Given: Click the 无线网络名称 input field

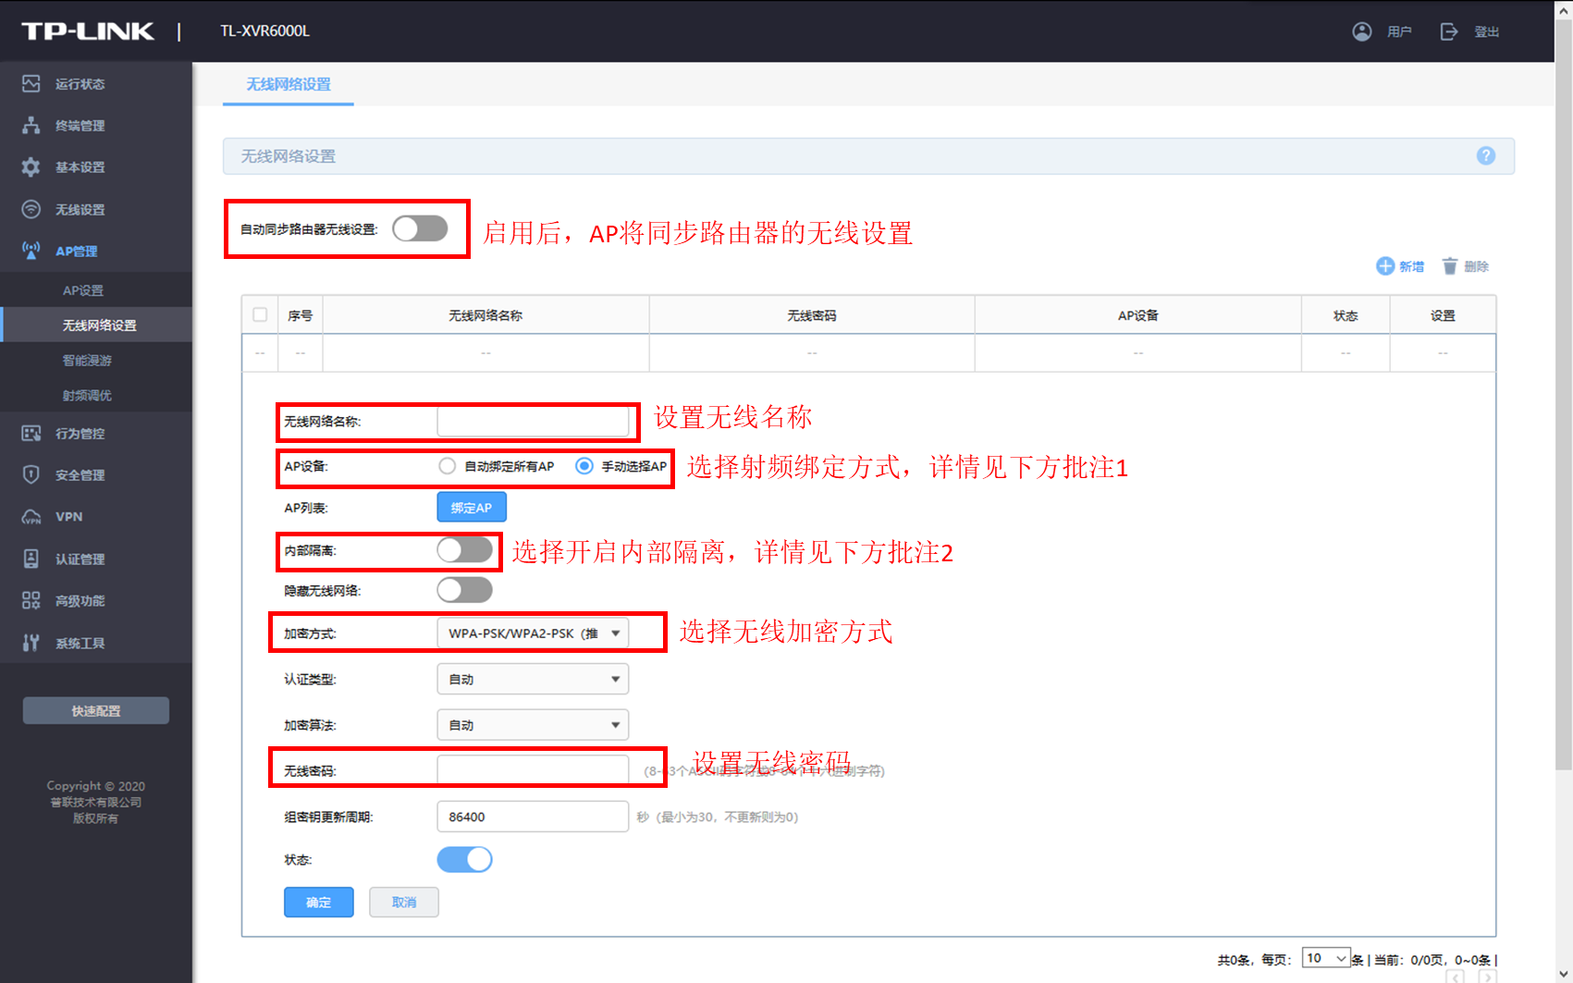Looking at the screenshot, I should (533, 421).
